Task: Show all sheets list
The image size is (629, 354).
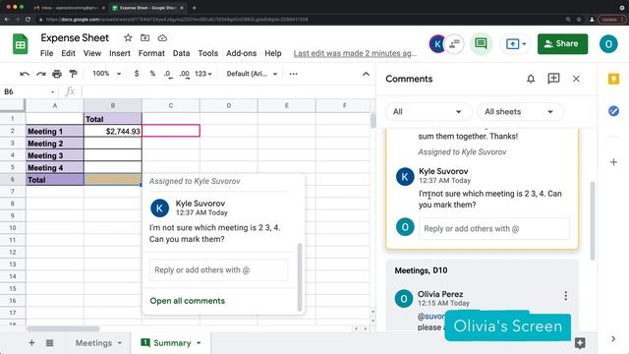Action: coord(50,343)
